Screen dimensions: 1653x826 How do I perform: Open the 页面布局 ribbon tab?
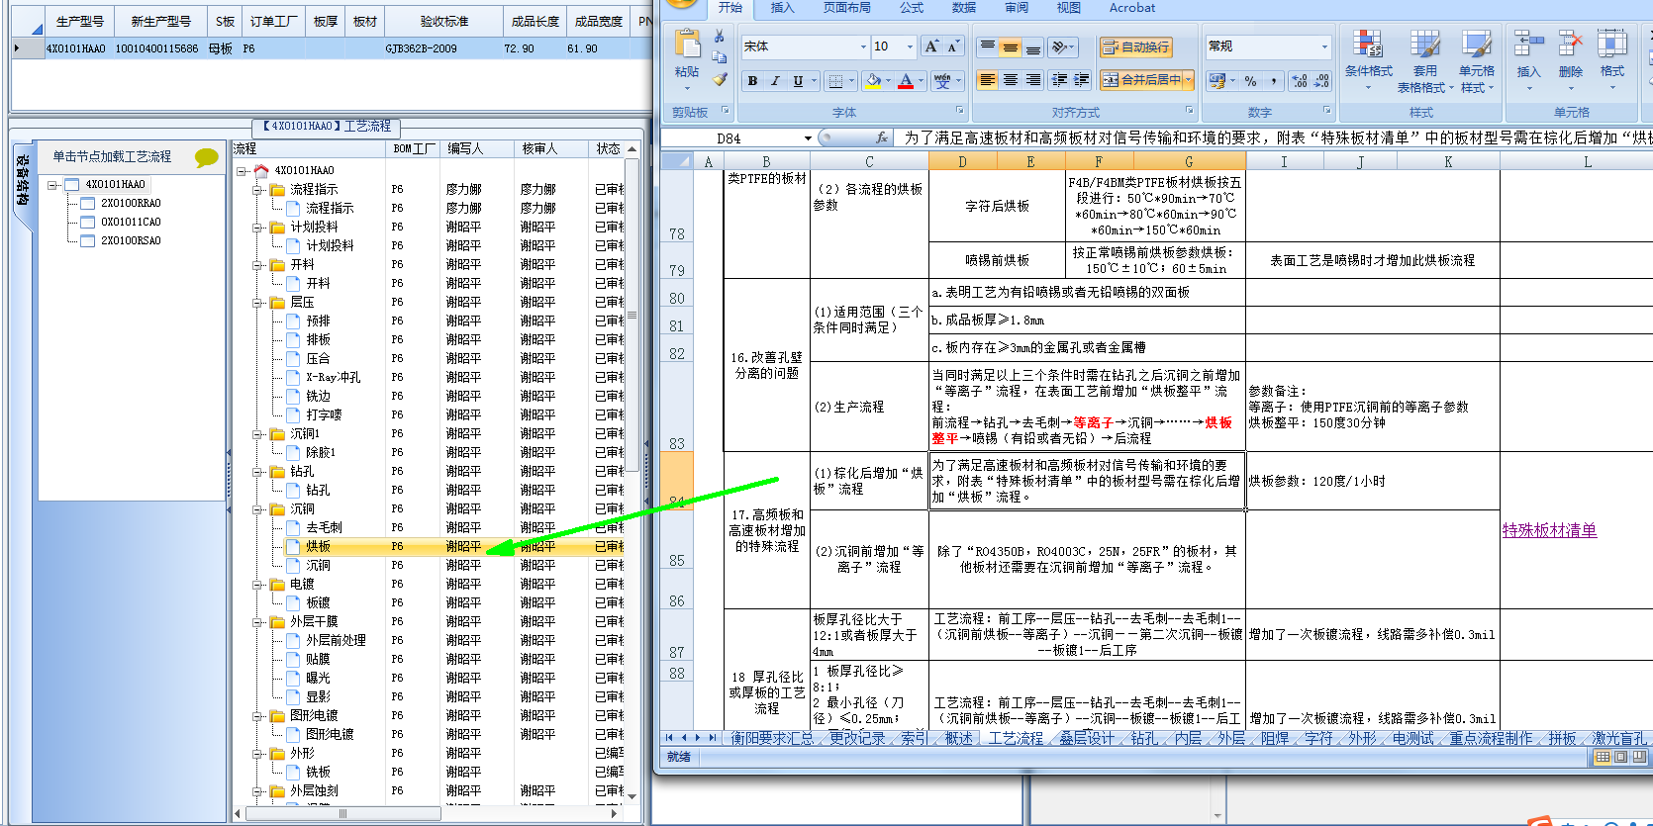coord(846,8)
